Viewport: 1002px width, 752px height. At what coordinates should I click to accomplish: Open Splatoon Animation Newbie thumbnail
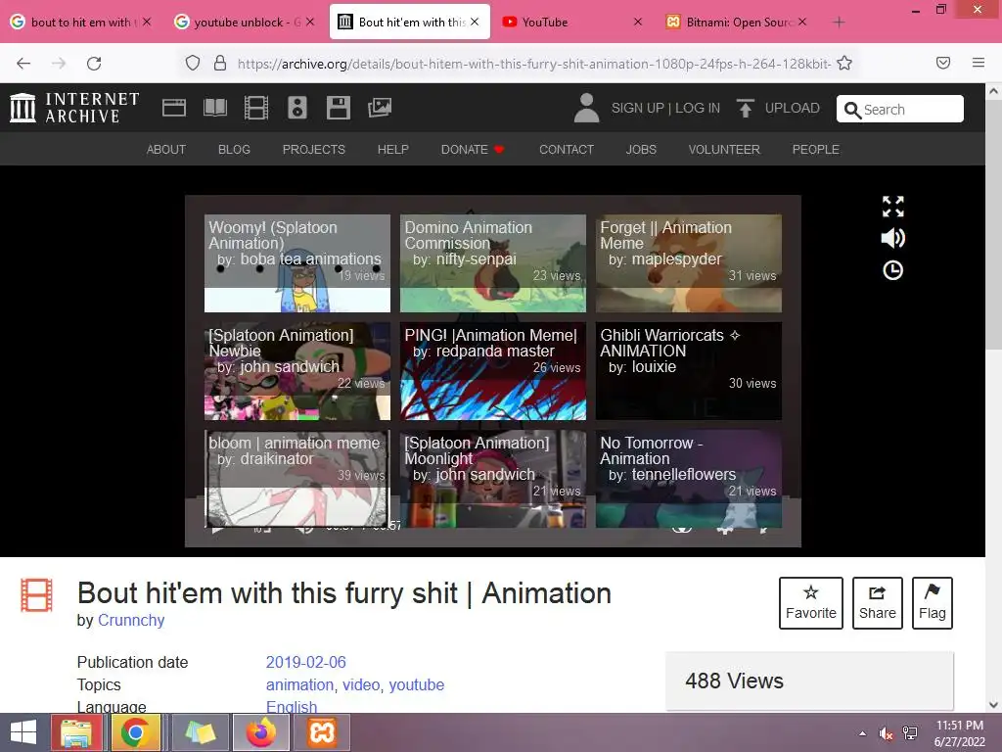(x=297, y=371)
